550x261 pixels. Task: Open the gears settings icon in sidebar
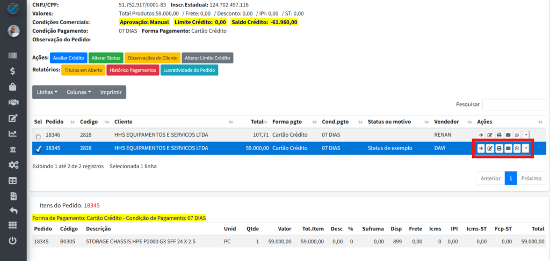13,165
